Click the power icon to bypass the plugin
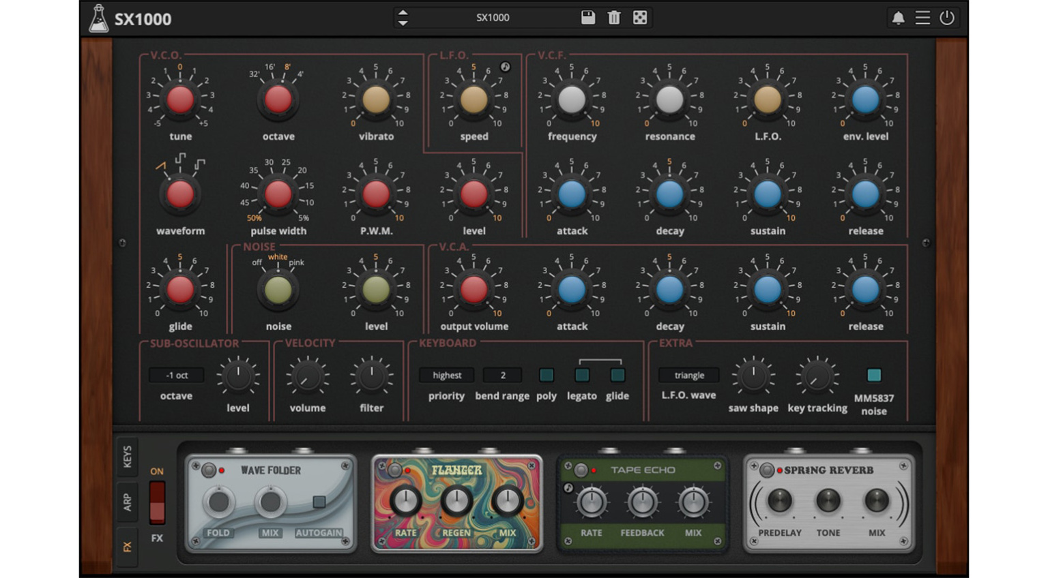 [x=947, y=18]
